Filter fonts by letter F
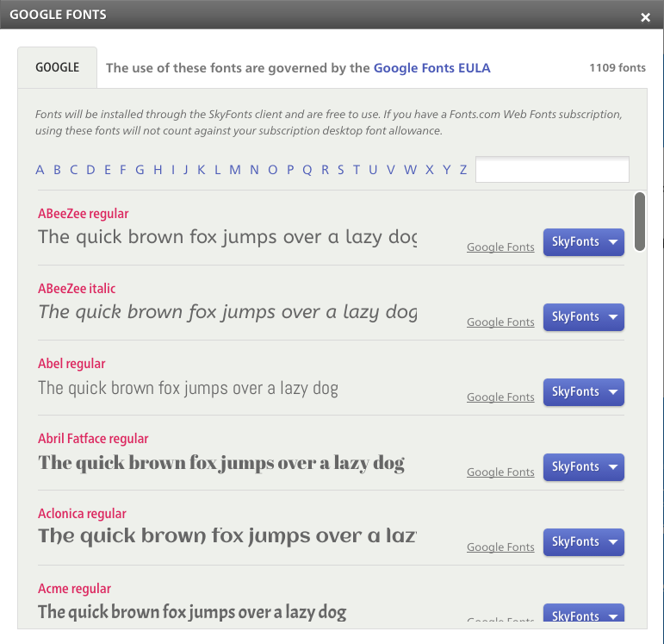This screenshot has height=644, width=664. click(x=123, y=170)
